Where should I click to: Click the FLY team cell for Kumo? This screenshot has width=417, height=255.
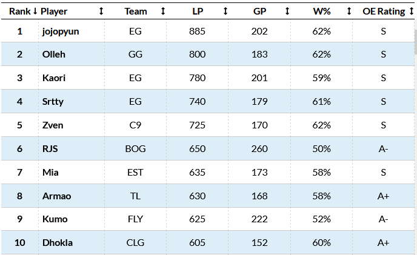click(135, 219)
